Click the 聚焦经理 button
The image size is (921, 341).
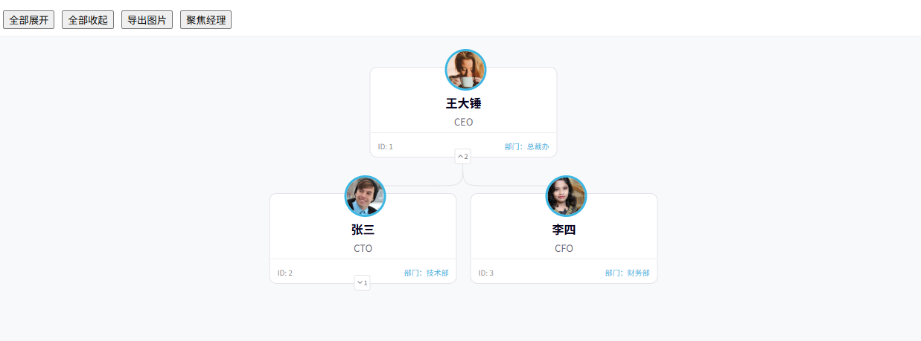(x=205, y=20)
